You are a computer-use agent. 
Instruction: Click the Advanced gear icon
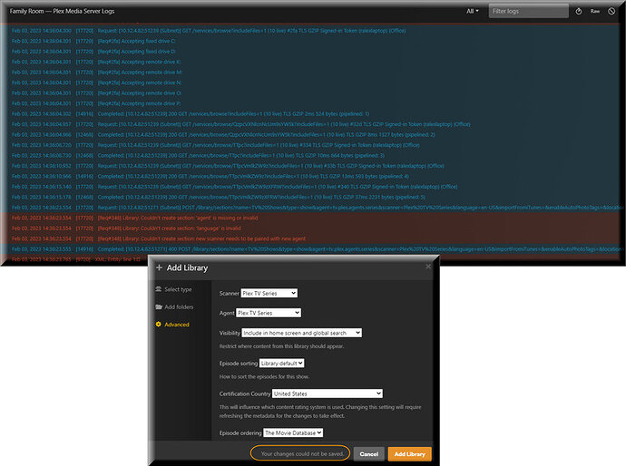(159, 325)
